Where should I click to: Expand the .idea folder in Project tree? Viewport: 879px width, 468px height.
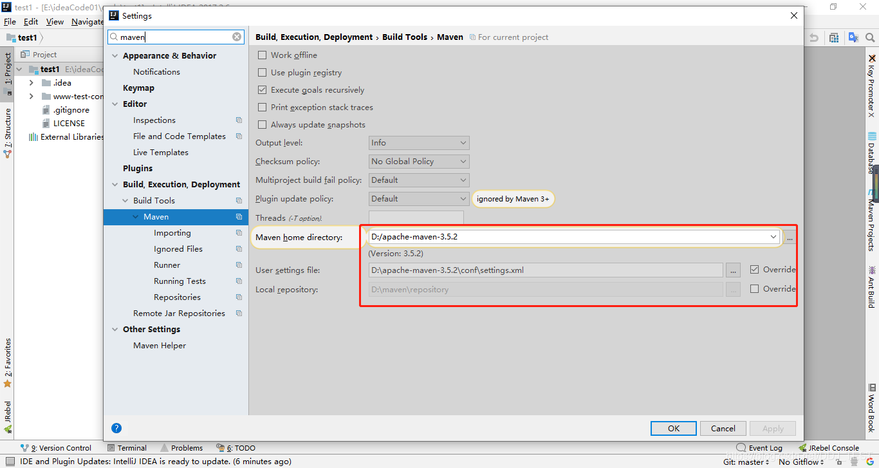(x=31, y=83)
